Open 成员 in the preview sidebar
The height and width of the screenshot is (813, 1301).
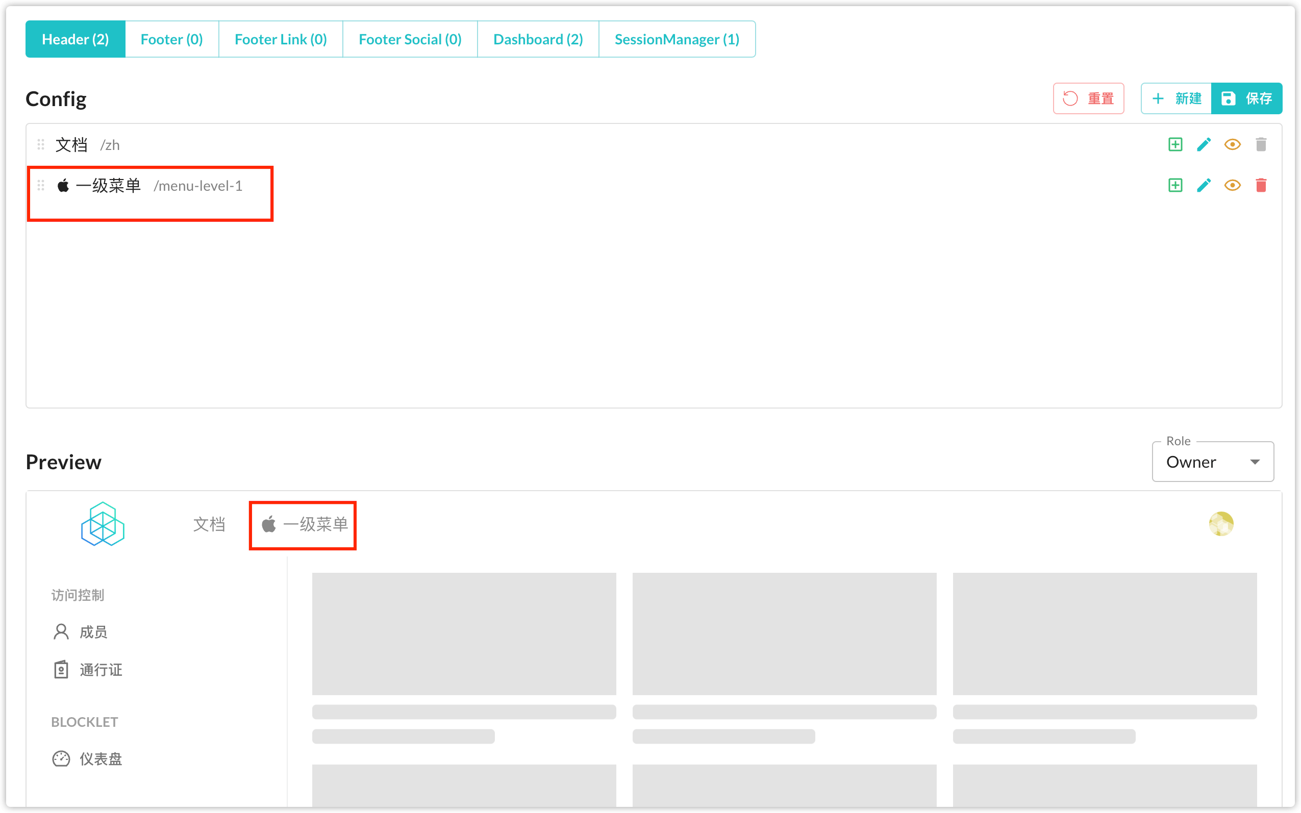coord(93,632)
